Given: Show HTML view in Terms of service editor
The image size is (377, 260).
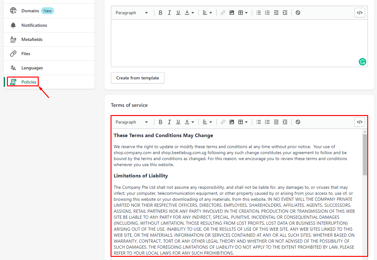Looking at the screenshot, I should (x=359, y=122).
